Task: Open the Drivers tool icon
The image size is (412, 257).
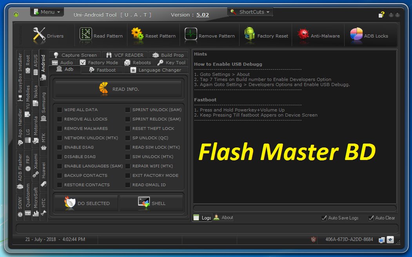Action: pyautogui.click(x=39, y=35)
